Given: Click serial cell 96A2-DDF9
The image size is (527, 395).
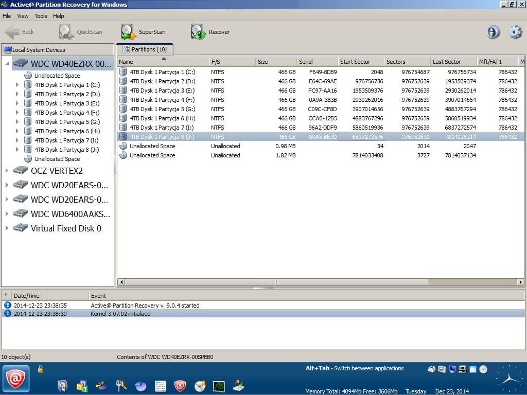Looking at the screenshot, I should [323, 128].
